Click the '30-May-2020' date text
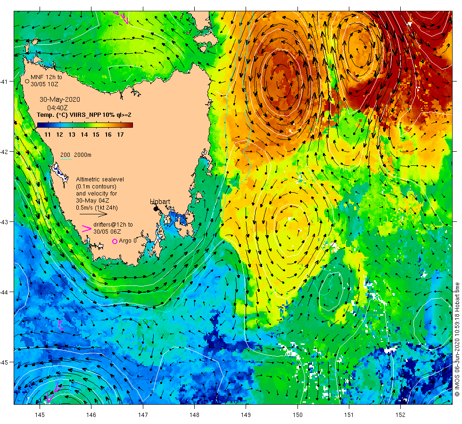462x424 pixels. coord(60,99)
